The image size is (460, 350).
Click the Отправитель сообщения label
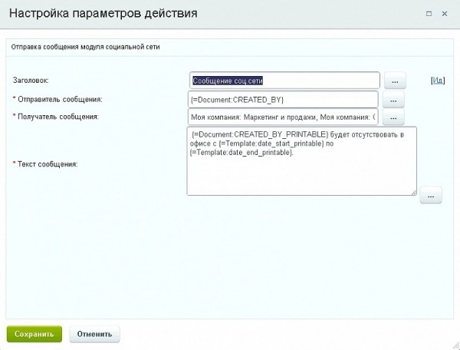click(x=58, y=99)
